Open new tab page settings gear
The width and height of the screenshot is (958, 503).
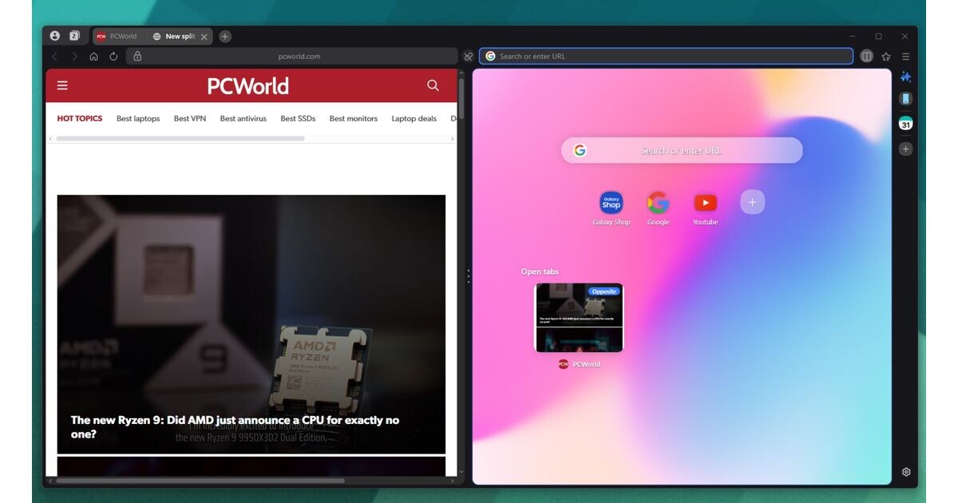906,472
